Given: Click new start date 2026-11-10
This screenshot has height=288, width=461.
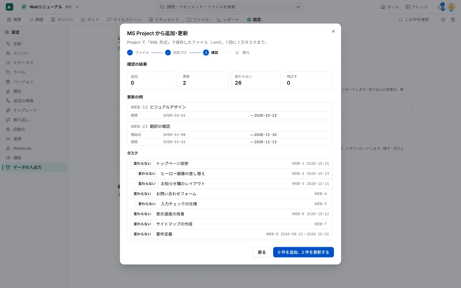Looking at the screenshot, I should (265, 135).
